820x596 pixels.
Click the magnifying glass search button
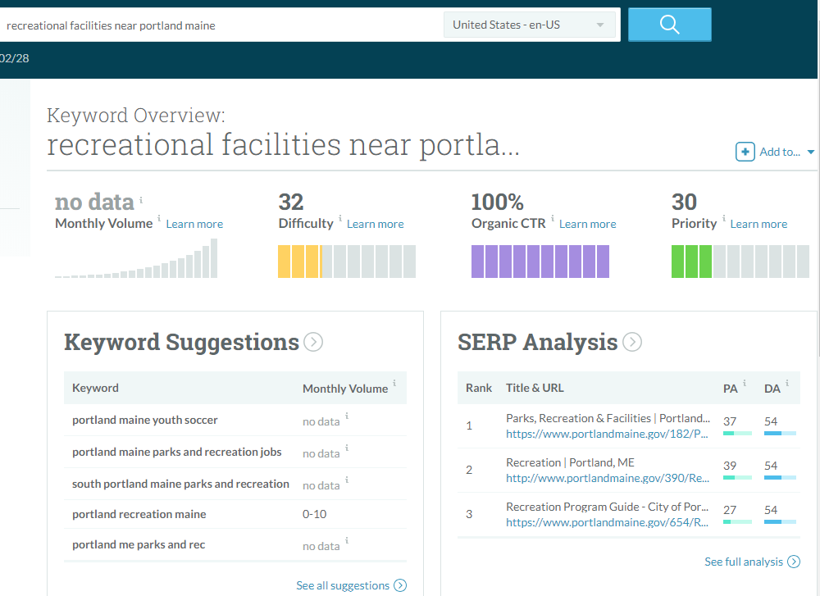[x=669, y=25]
